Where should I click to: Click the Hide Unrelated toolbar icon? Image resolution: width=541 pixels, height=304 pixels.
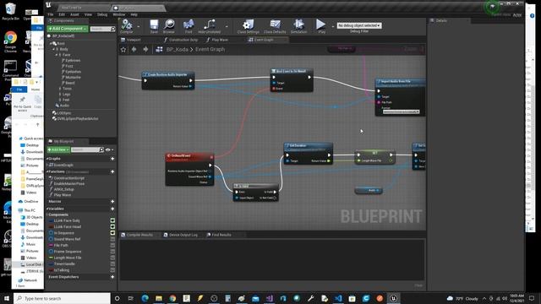pos(209,26)
